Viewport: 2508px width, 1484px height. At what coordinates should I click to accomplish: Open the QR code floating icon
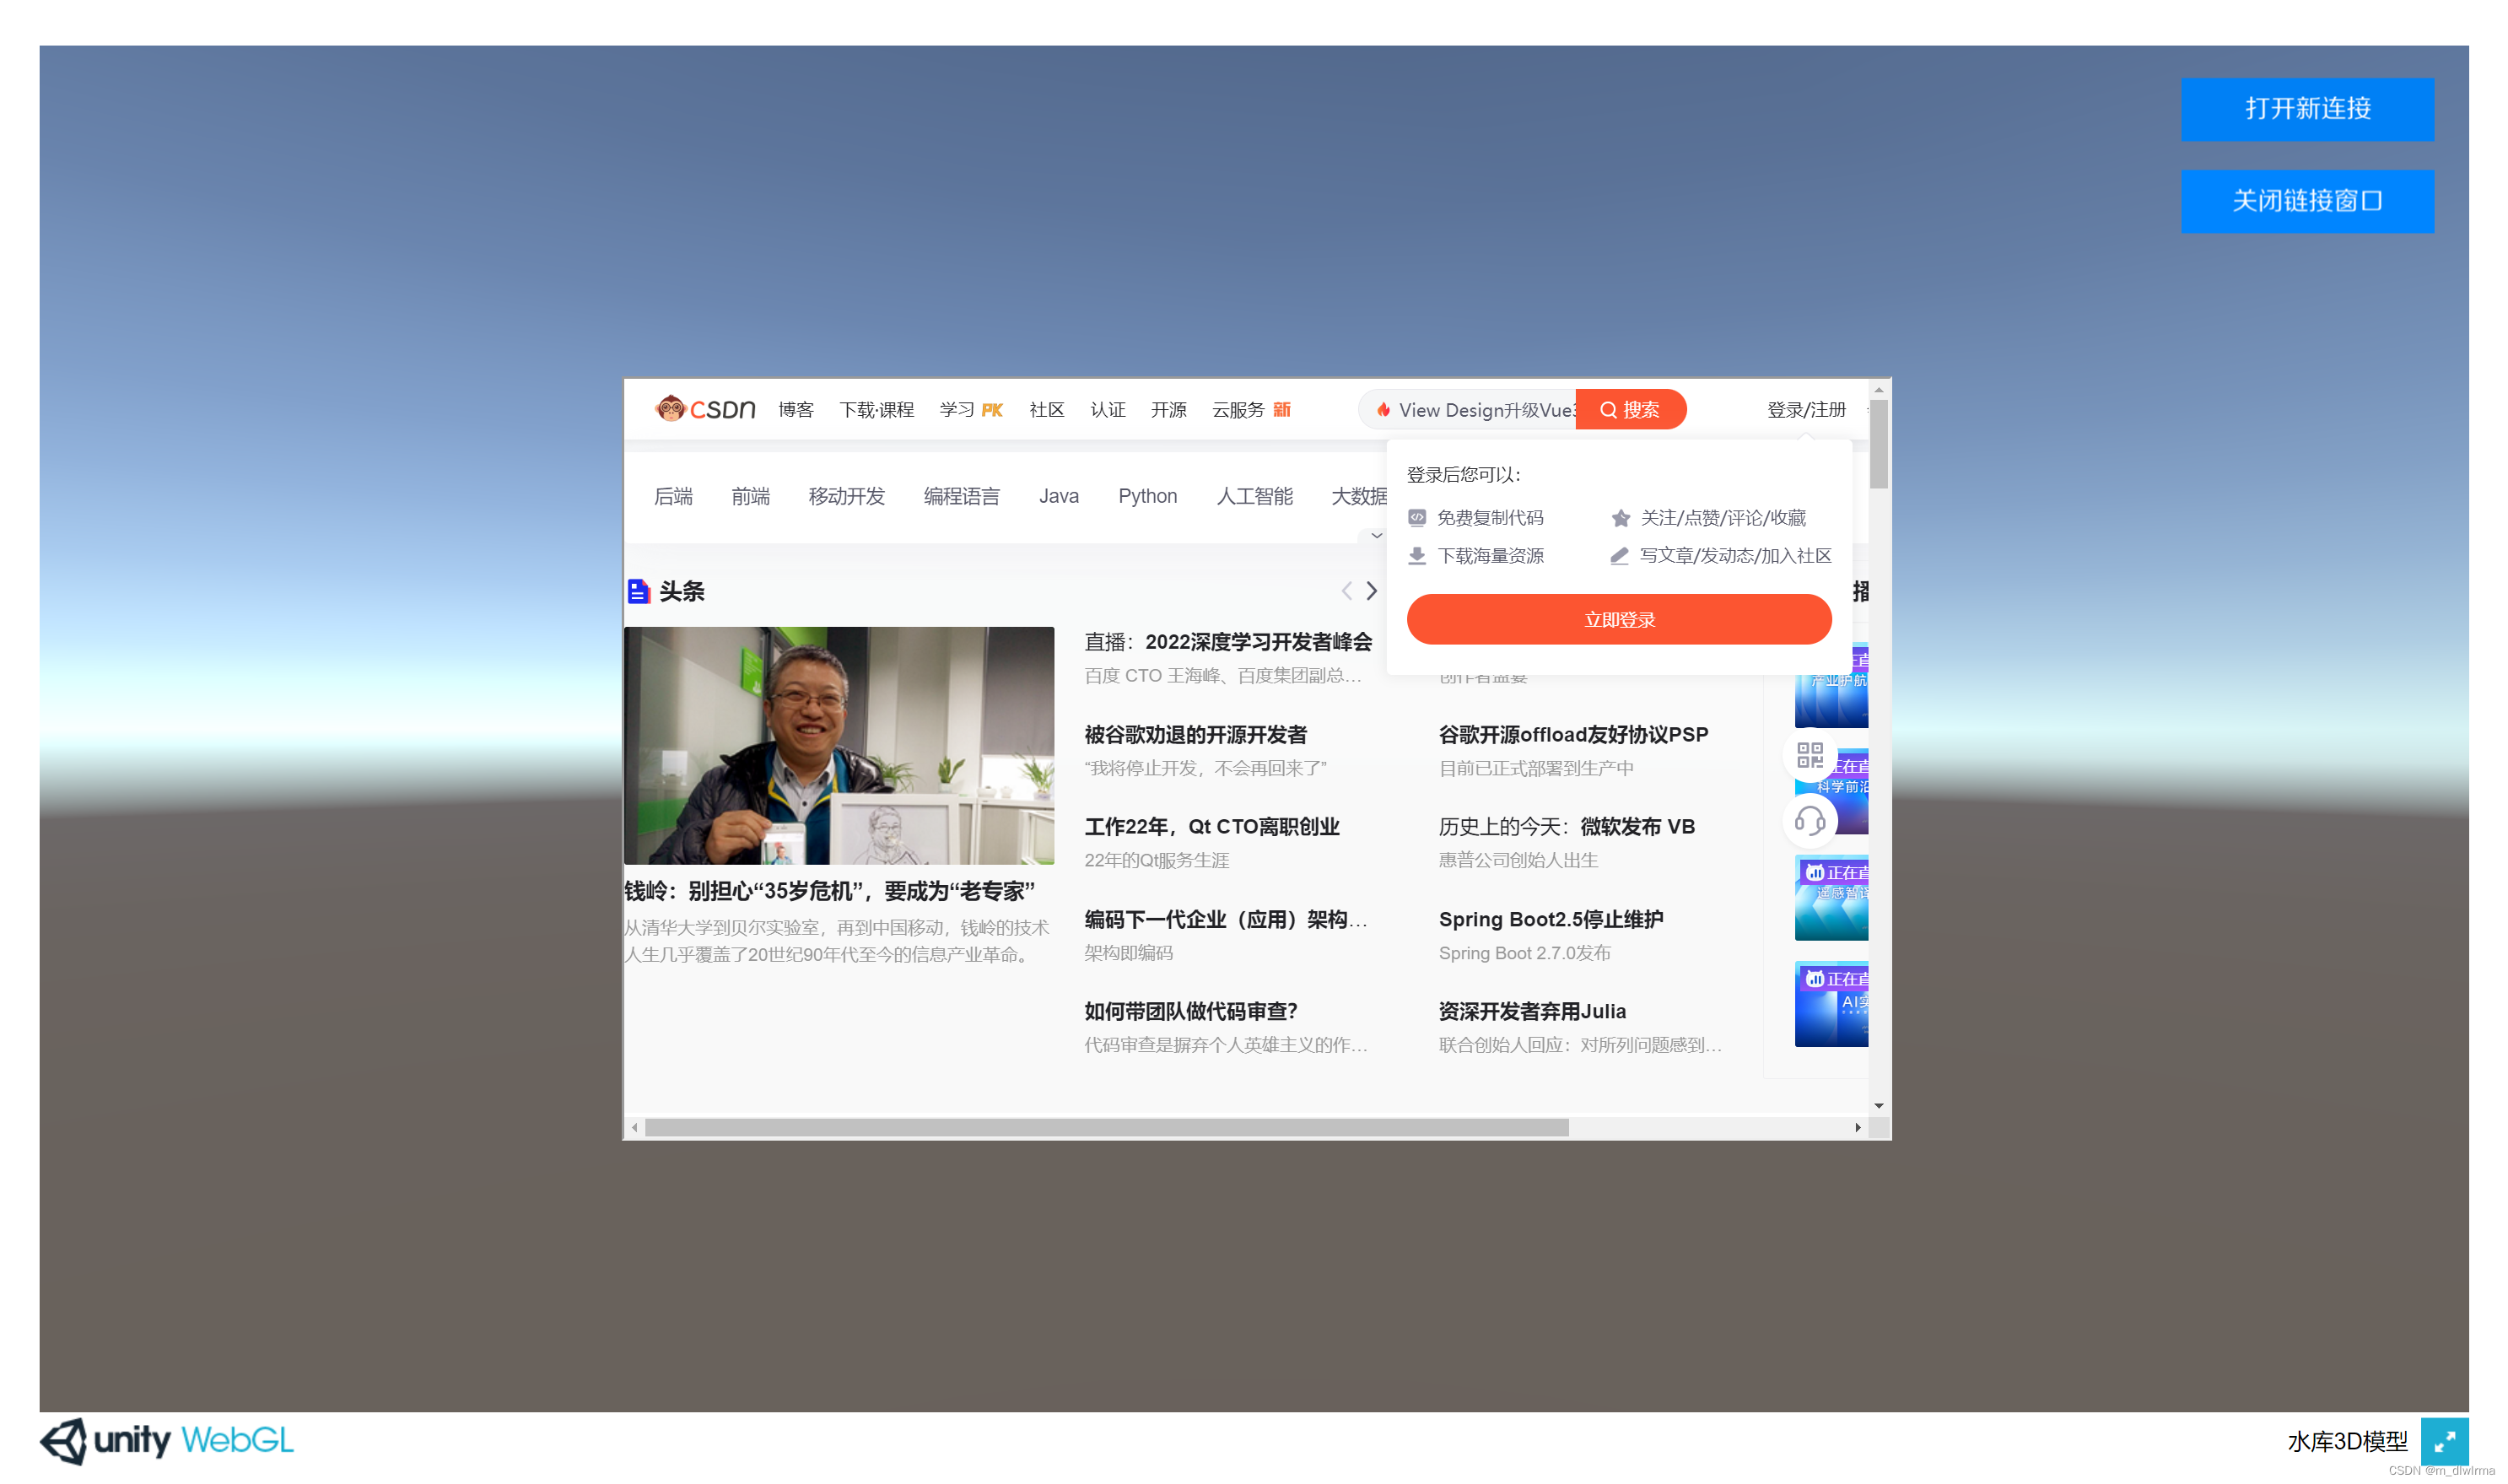(1809, 757)
